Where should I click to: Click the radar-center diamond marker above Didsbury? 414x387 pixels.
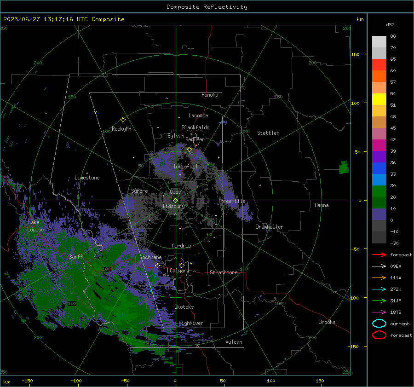click(175, 201)
